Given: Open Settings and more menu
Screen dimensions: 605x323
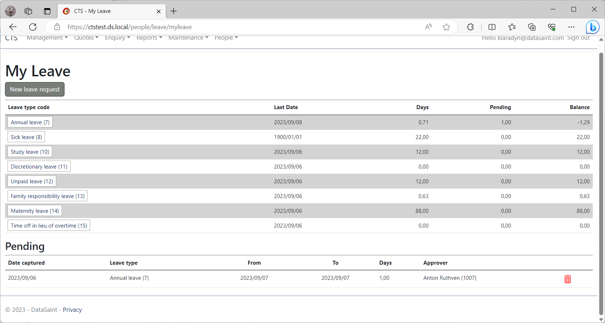Looking at the screenshot, I should [x=571, y=27].
